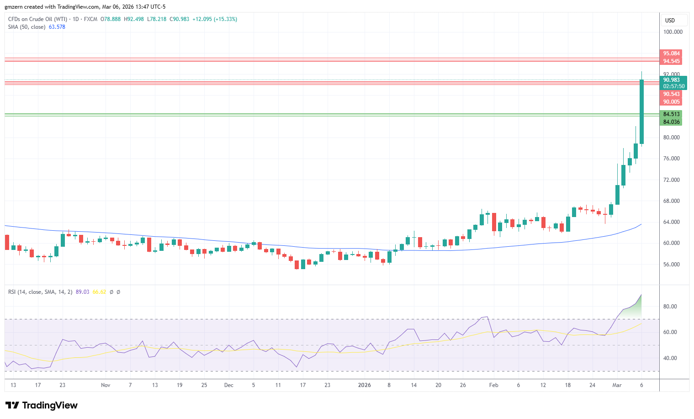This screenshot has height=419, width=694.
Task: Click the 84.513 green price label
Action: tap(671, 114)
